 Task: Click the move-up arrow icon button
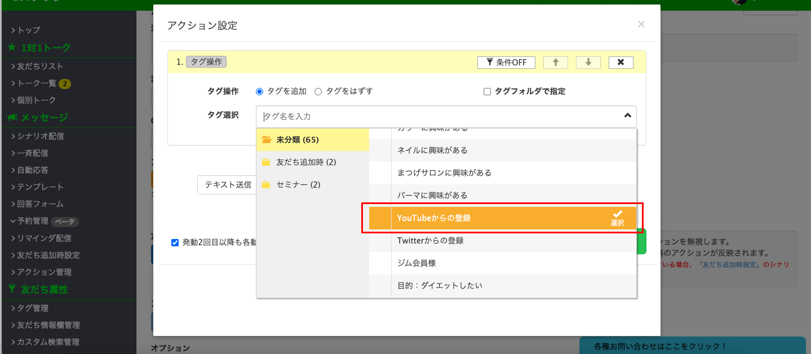click(x=555, y=62)
